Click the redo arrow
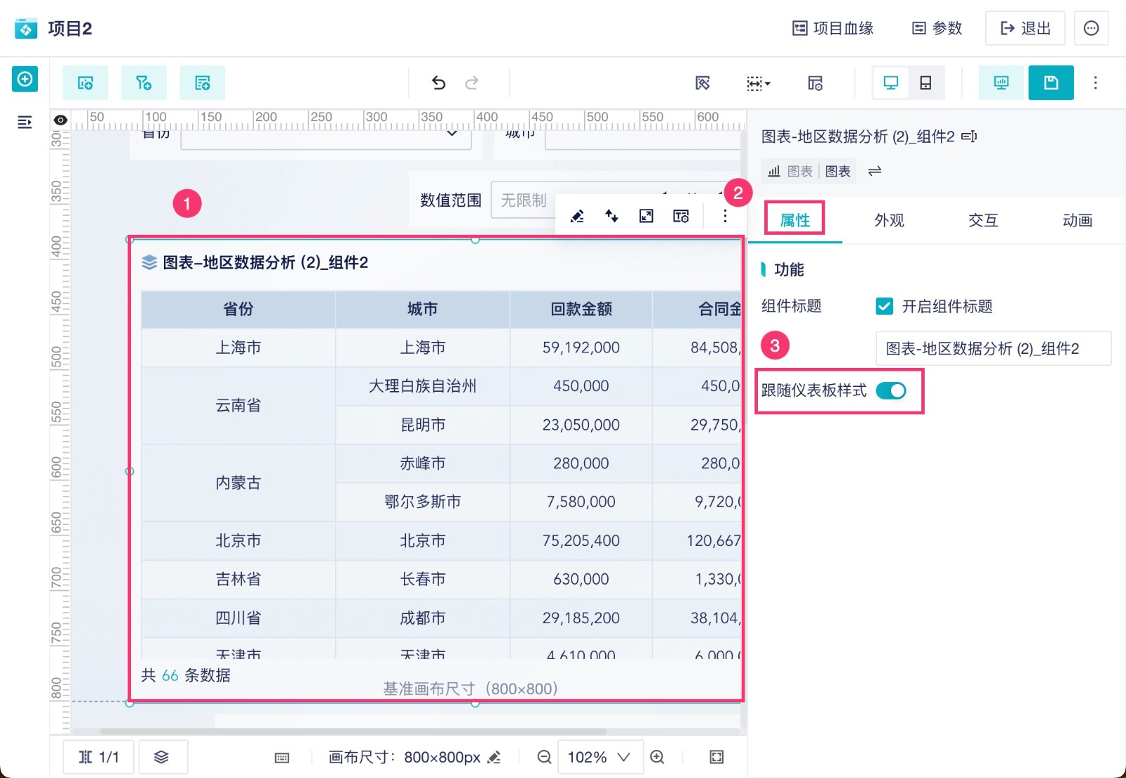1126x778 pixels. (472, 83)
